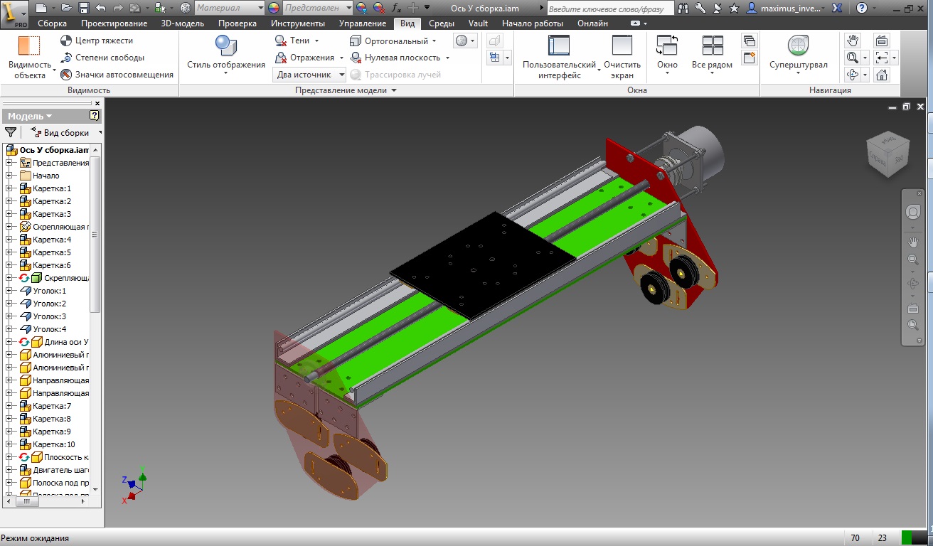Viewport: 933px width, 546px height.
Task: Click the Save diskette icon
Action: point(83,8)
